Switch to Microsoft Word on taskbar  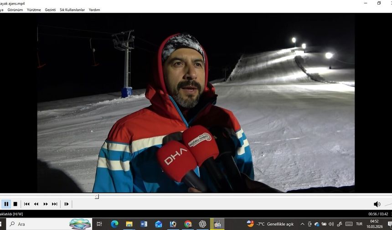pos(144,224)
